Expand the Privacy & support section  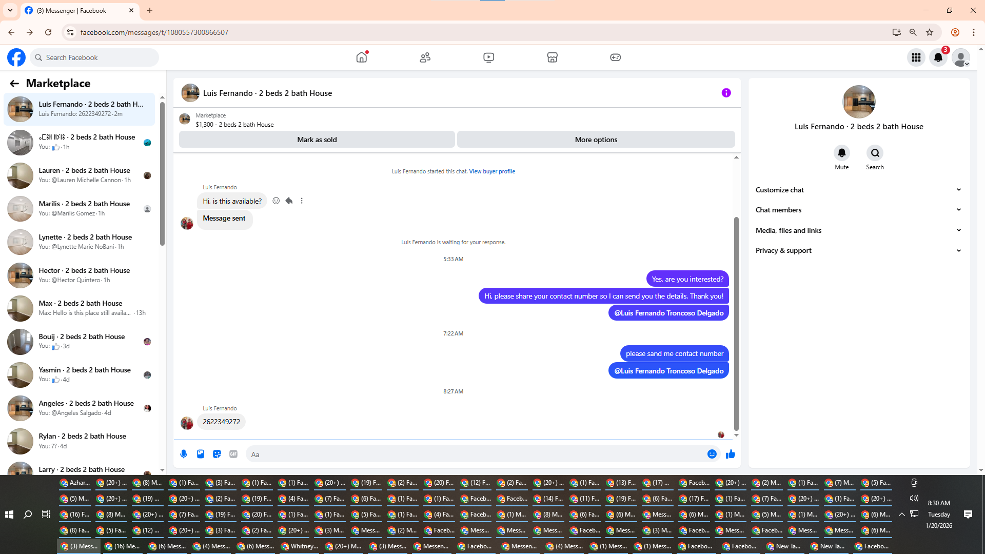coord(859,250)
